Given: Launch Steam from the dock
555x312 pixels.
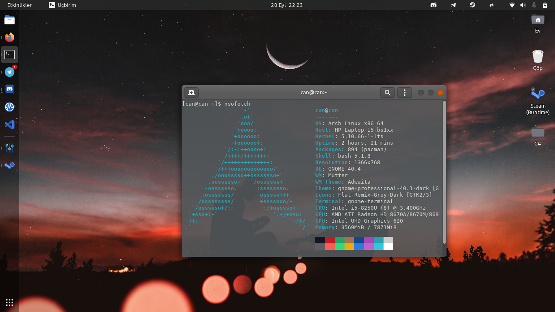Looking at the screenshot, I should [x=10, y=165].
